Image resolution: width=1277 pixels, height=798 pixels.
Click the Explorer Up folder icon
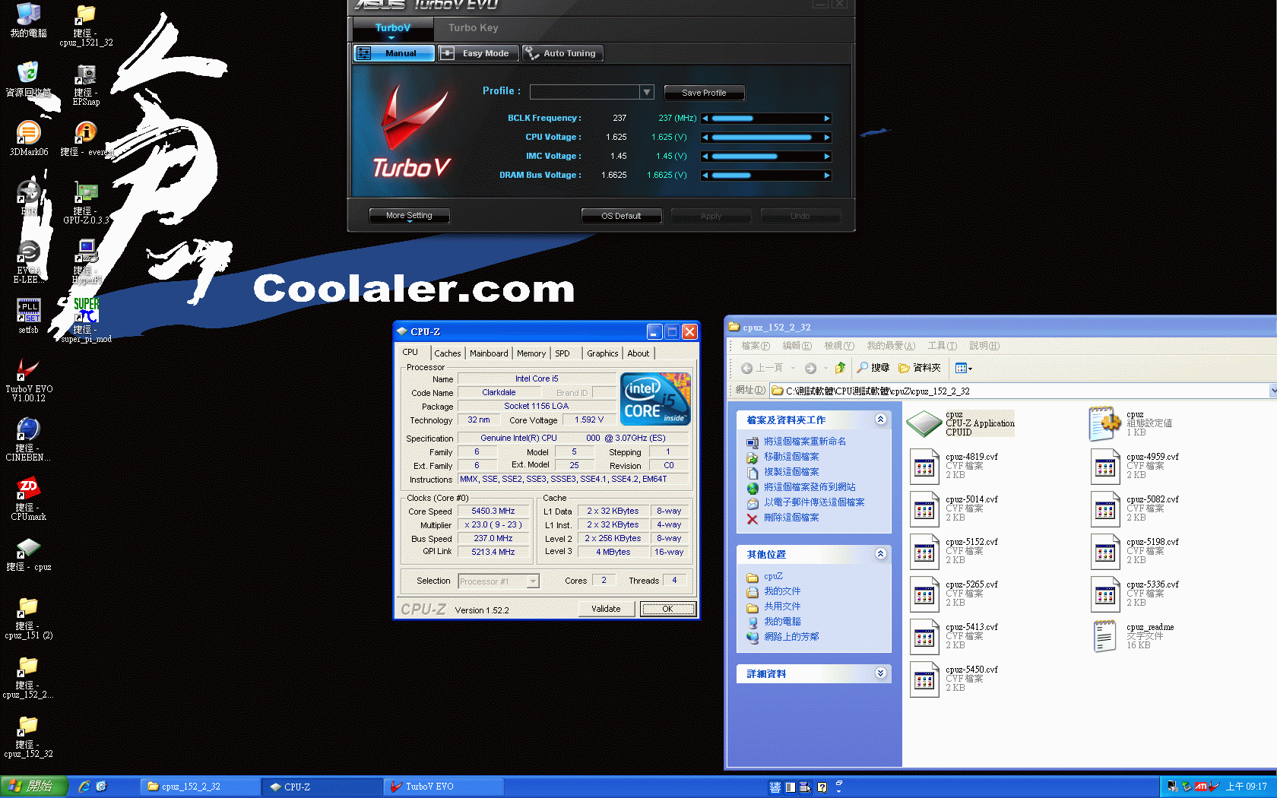pos(840,368)
